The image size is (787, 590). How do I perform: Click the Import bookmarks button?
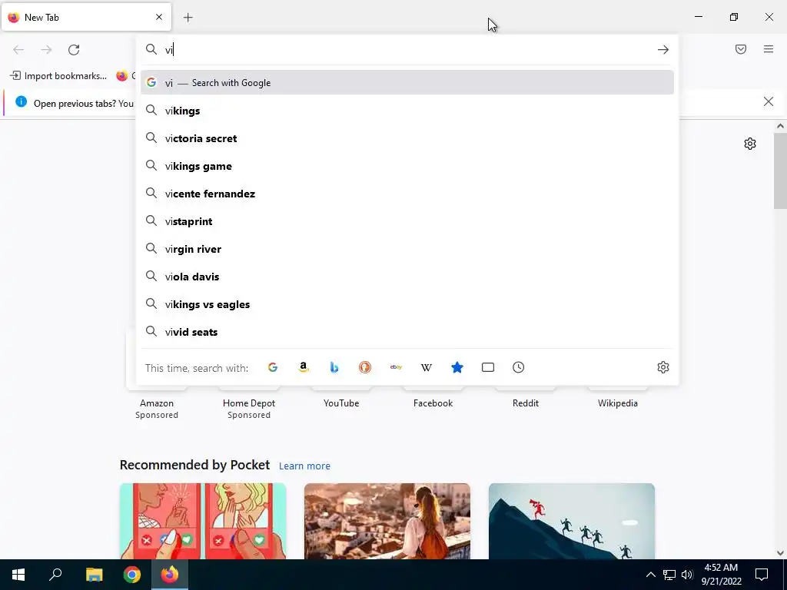pos(58,76)
